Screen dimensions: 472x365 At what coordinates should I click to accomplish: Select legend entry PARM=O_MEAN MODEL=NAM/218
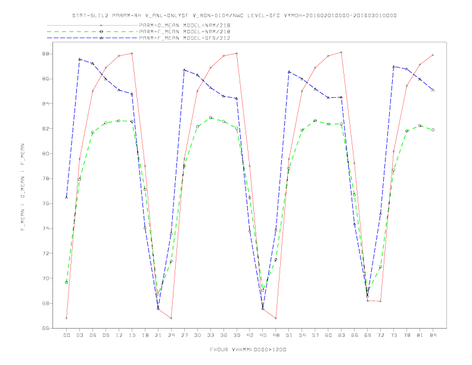(x=185, y=25)
